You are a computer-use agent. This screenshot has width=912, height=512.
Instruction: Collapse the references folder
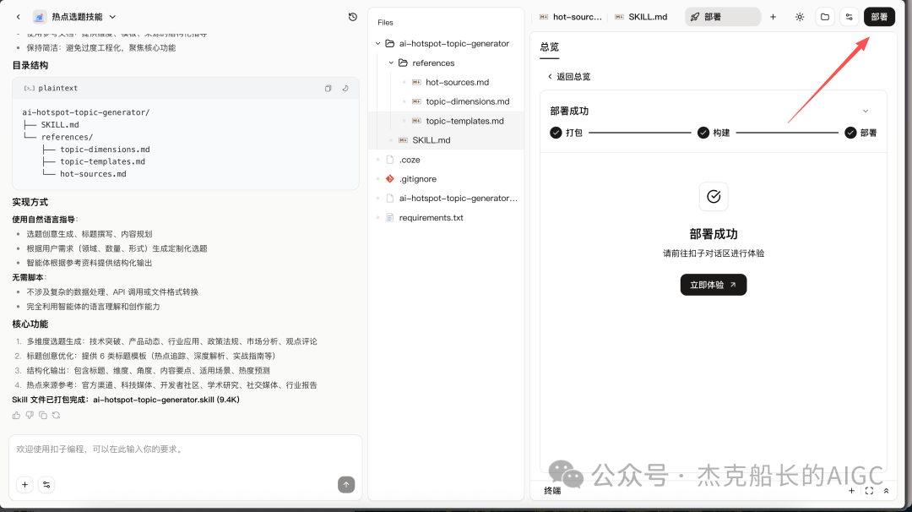392,63
